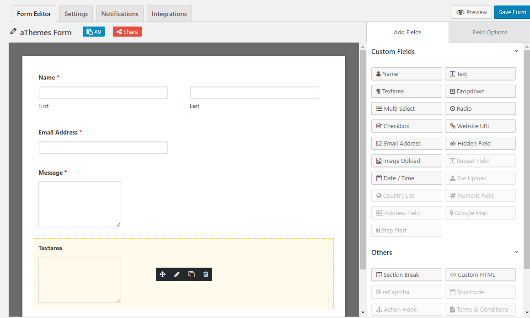Duplicate the Textarea field using the copy icon
Viewport: 530px width, 318px height.
click(x=191, y=275)
